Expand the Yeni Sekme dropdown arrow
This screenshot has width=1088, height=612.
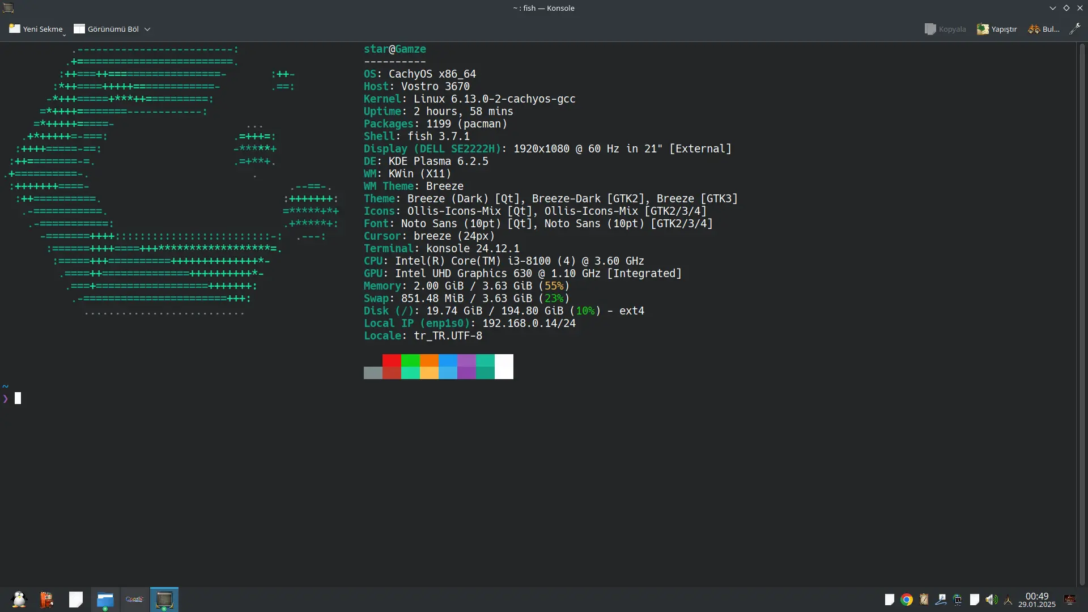(64, 35)
